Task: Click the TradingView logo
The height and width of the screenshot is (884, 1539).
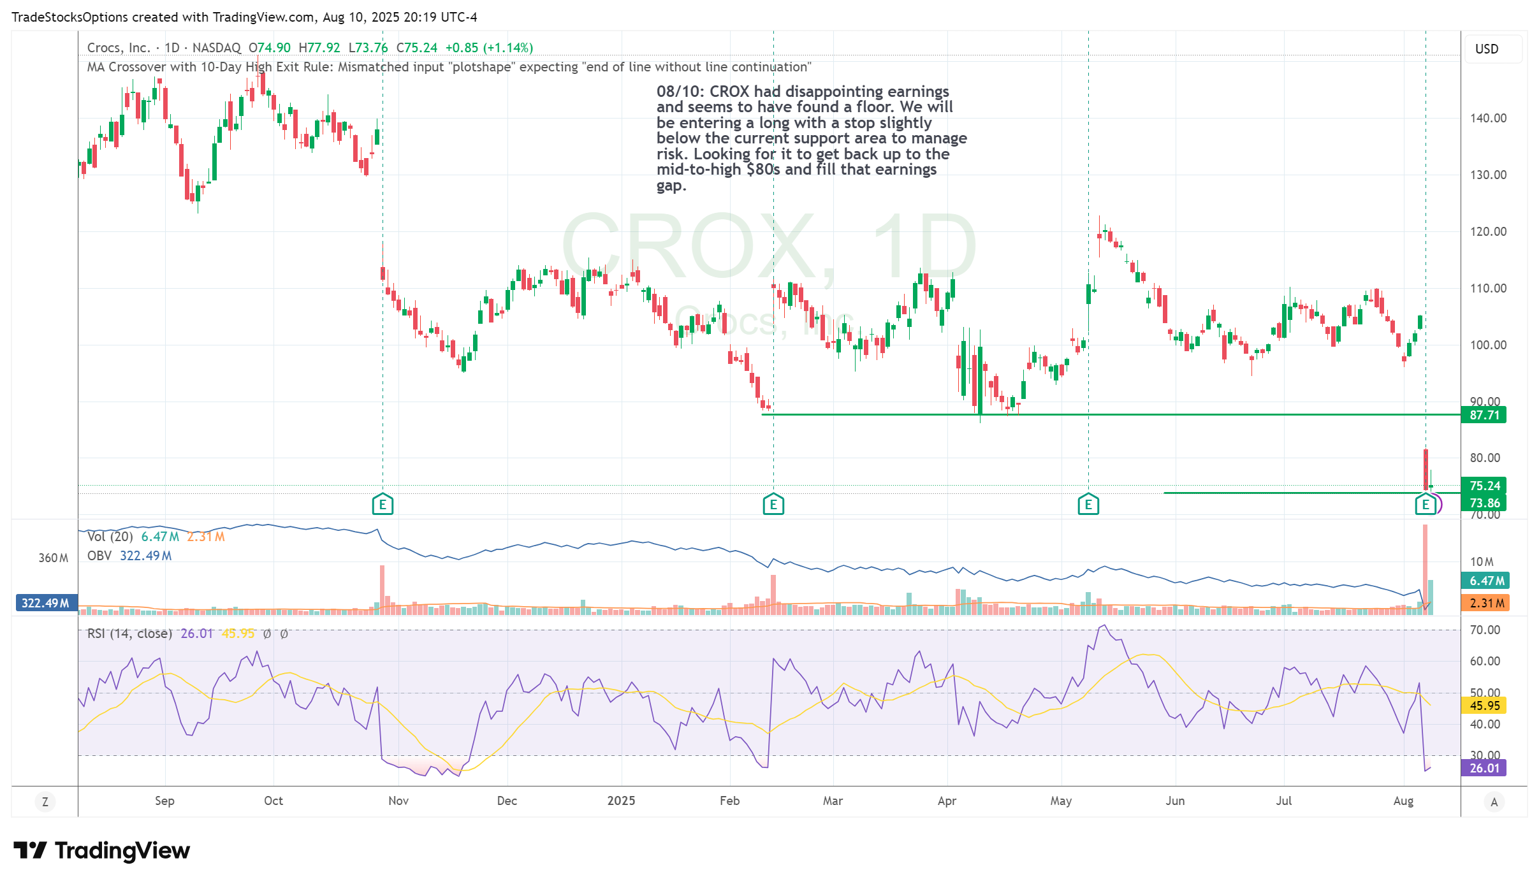Action: (102, 850)
